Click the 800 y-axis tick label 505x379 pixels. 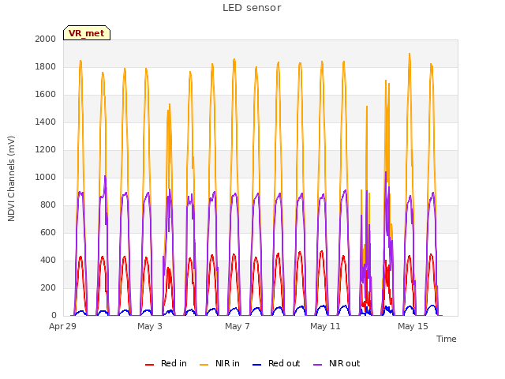click(x=48, y=205)
